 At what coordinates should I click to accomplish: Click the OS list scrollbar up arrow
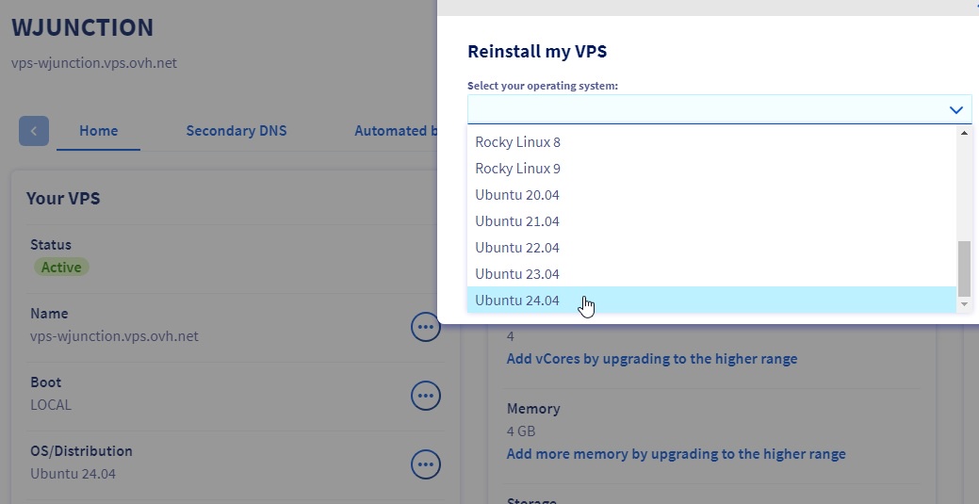click(x=964, y=134)
